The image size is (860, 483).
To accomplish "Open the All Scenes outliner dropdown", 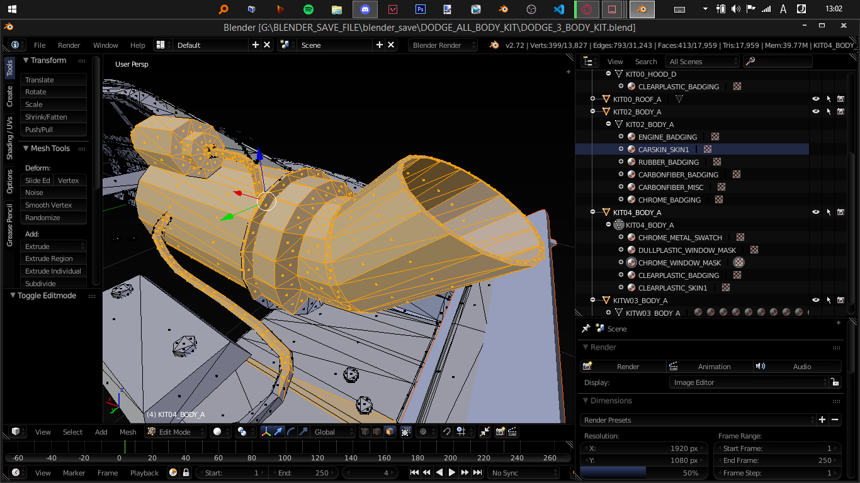I will [x=703, y=62].
